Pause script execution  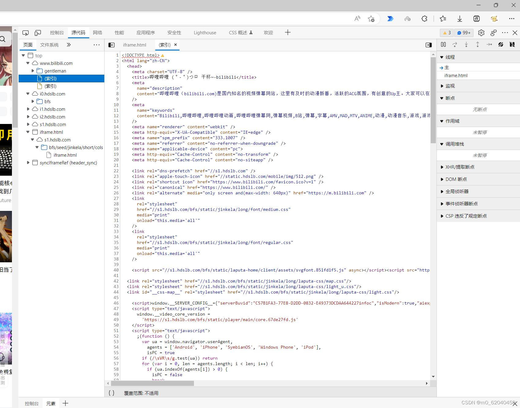click(443, 45)
